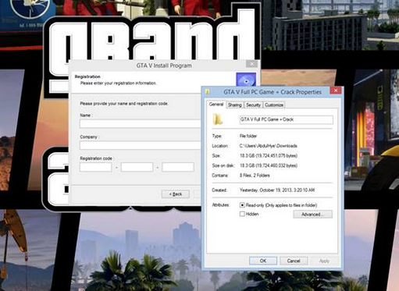Click the OK button in Properties

[263, 261]
